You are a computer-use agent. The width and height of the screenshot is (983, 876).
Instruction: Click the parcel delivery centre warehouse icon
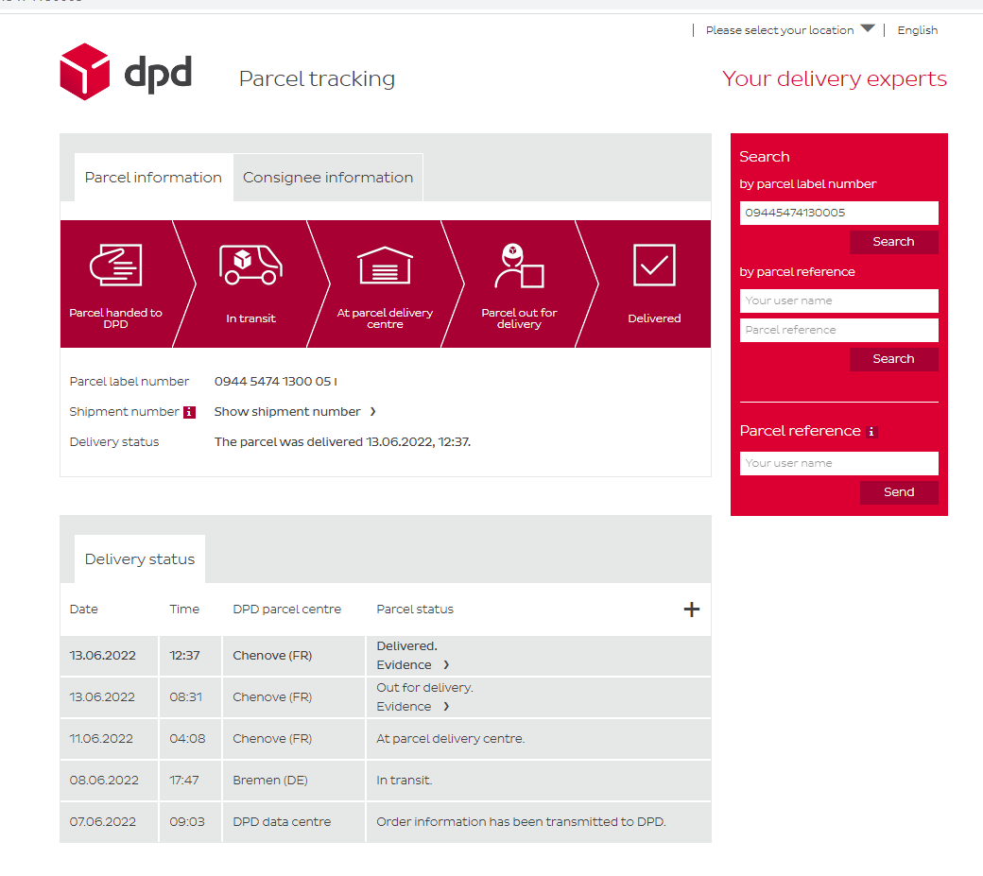click(x=385, y=266)
